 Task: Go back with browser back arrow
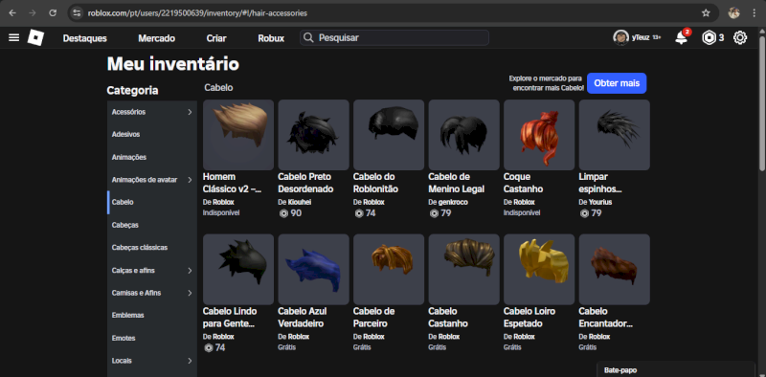tap(12, 13)
